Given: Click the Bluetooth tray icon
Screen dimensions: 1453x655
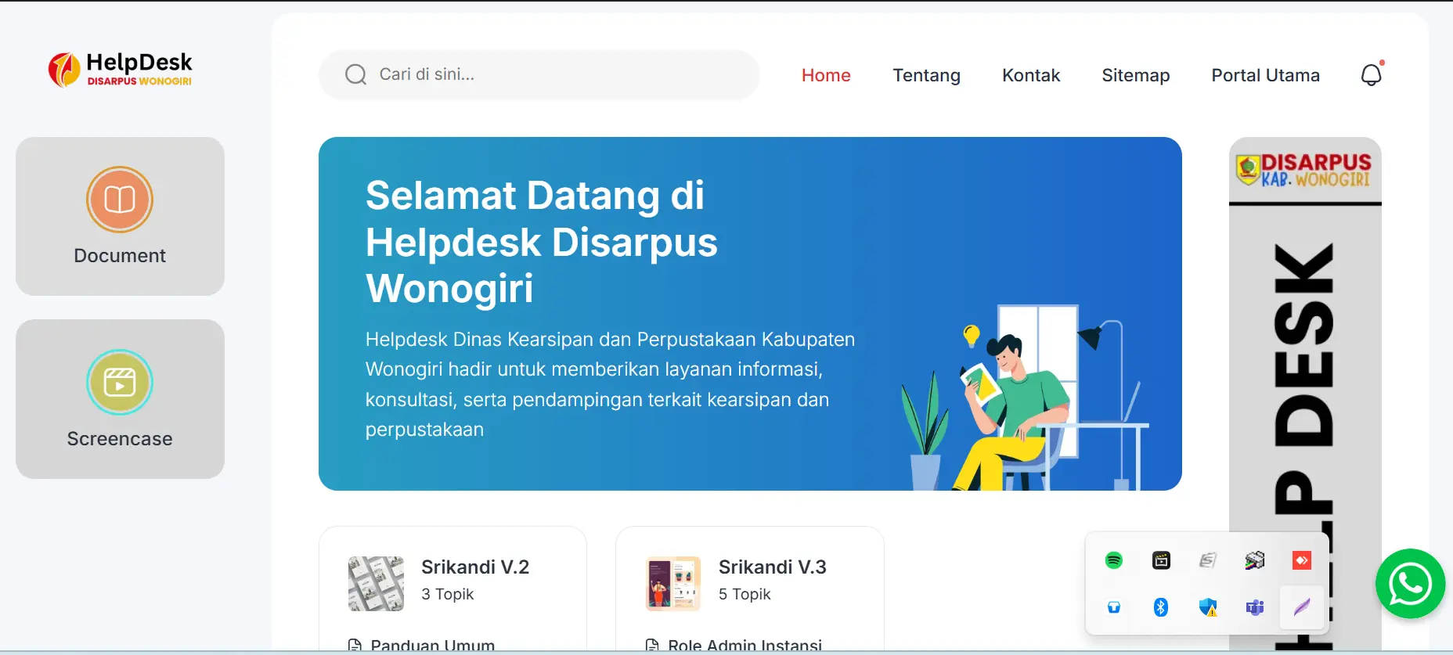Looking at the screenshot, I should pos(1161,607).
